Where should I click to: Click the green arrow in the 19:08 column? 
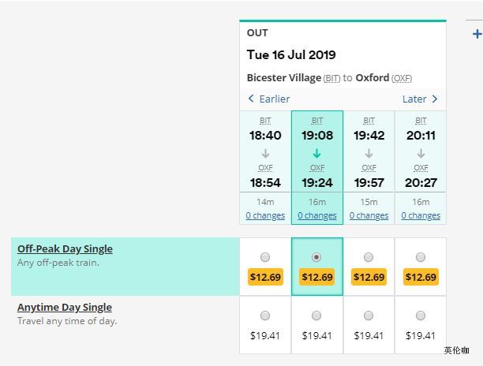pyautogui.click(x=317, y=153)
